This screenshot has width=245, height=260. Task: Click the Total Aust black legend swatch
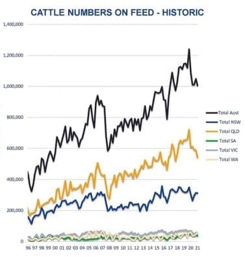pos(211,112)
